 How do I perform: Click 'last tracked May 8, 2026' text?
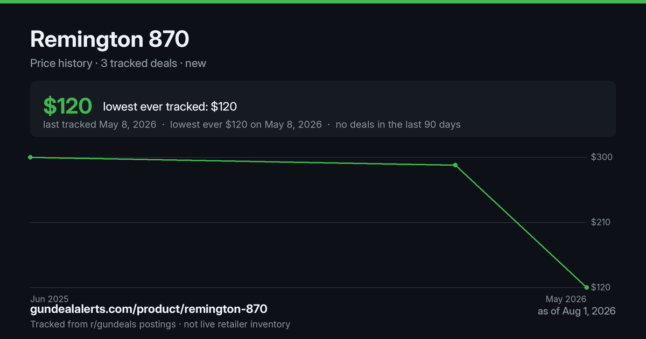[x=100, y=124]
